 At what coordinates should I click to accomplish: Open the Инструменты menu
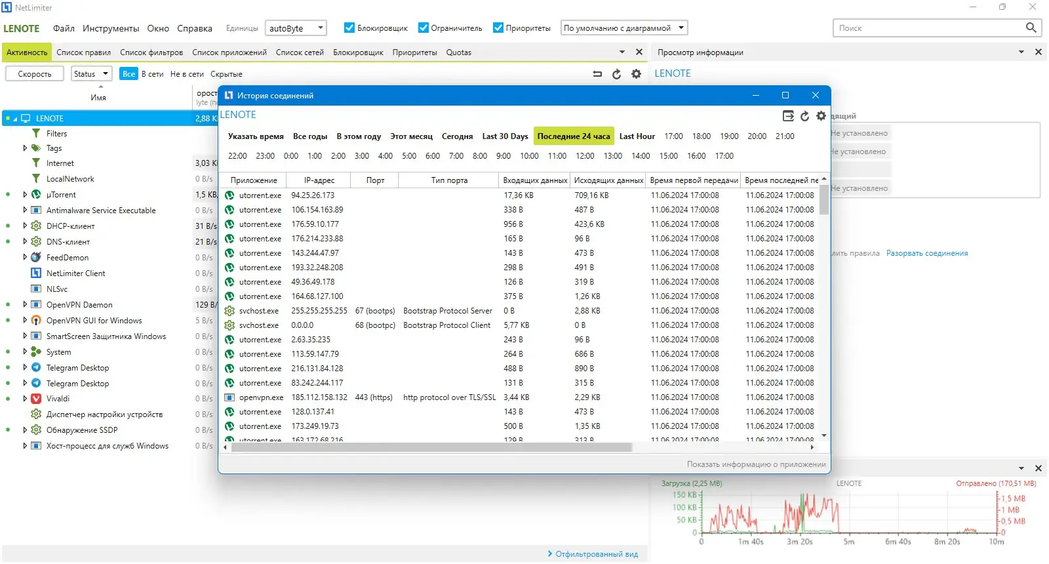[111, 28]
